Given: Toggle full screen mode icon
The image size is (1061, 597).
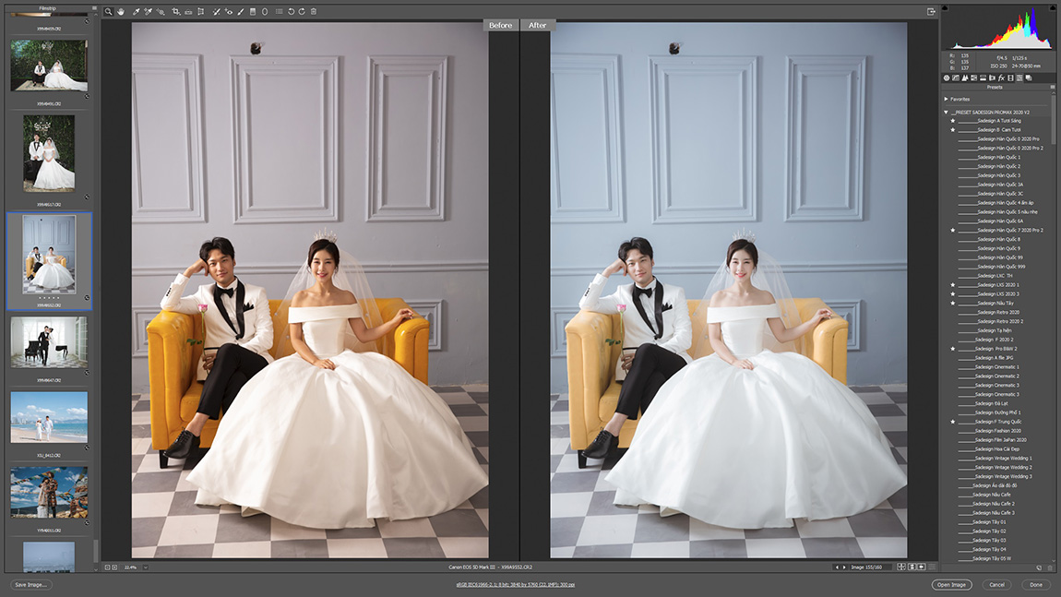Looking at the screenshot, I should [931, 12].
